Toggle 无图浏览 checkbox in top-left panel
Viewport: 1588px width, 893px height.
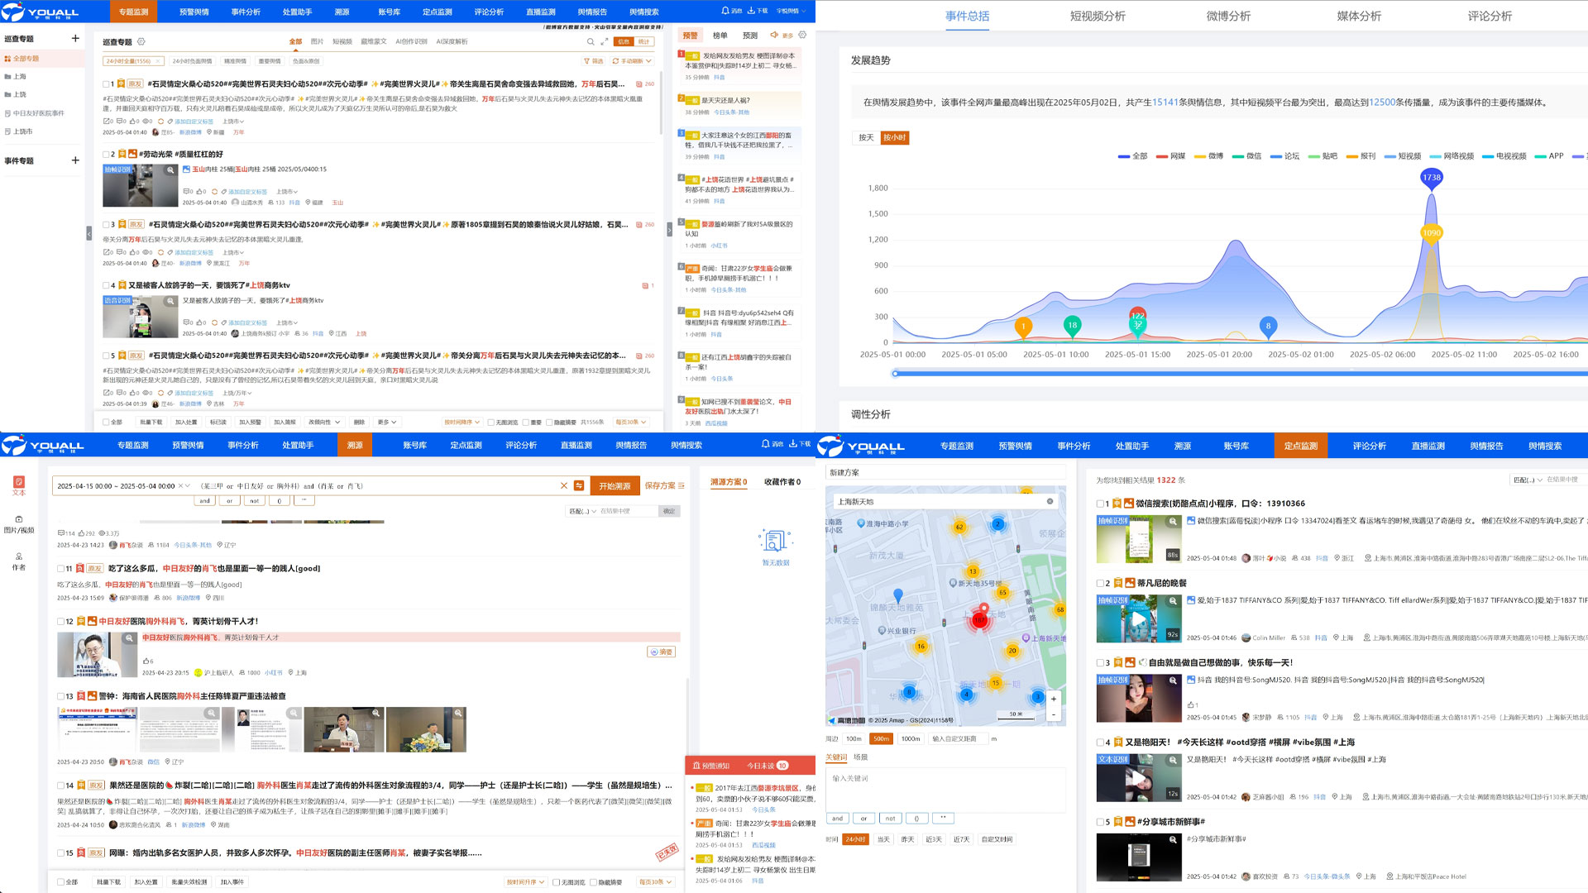click(491, 423)
